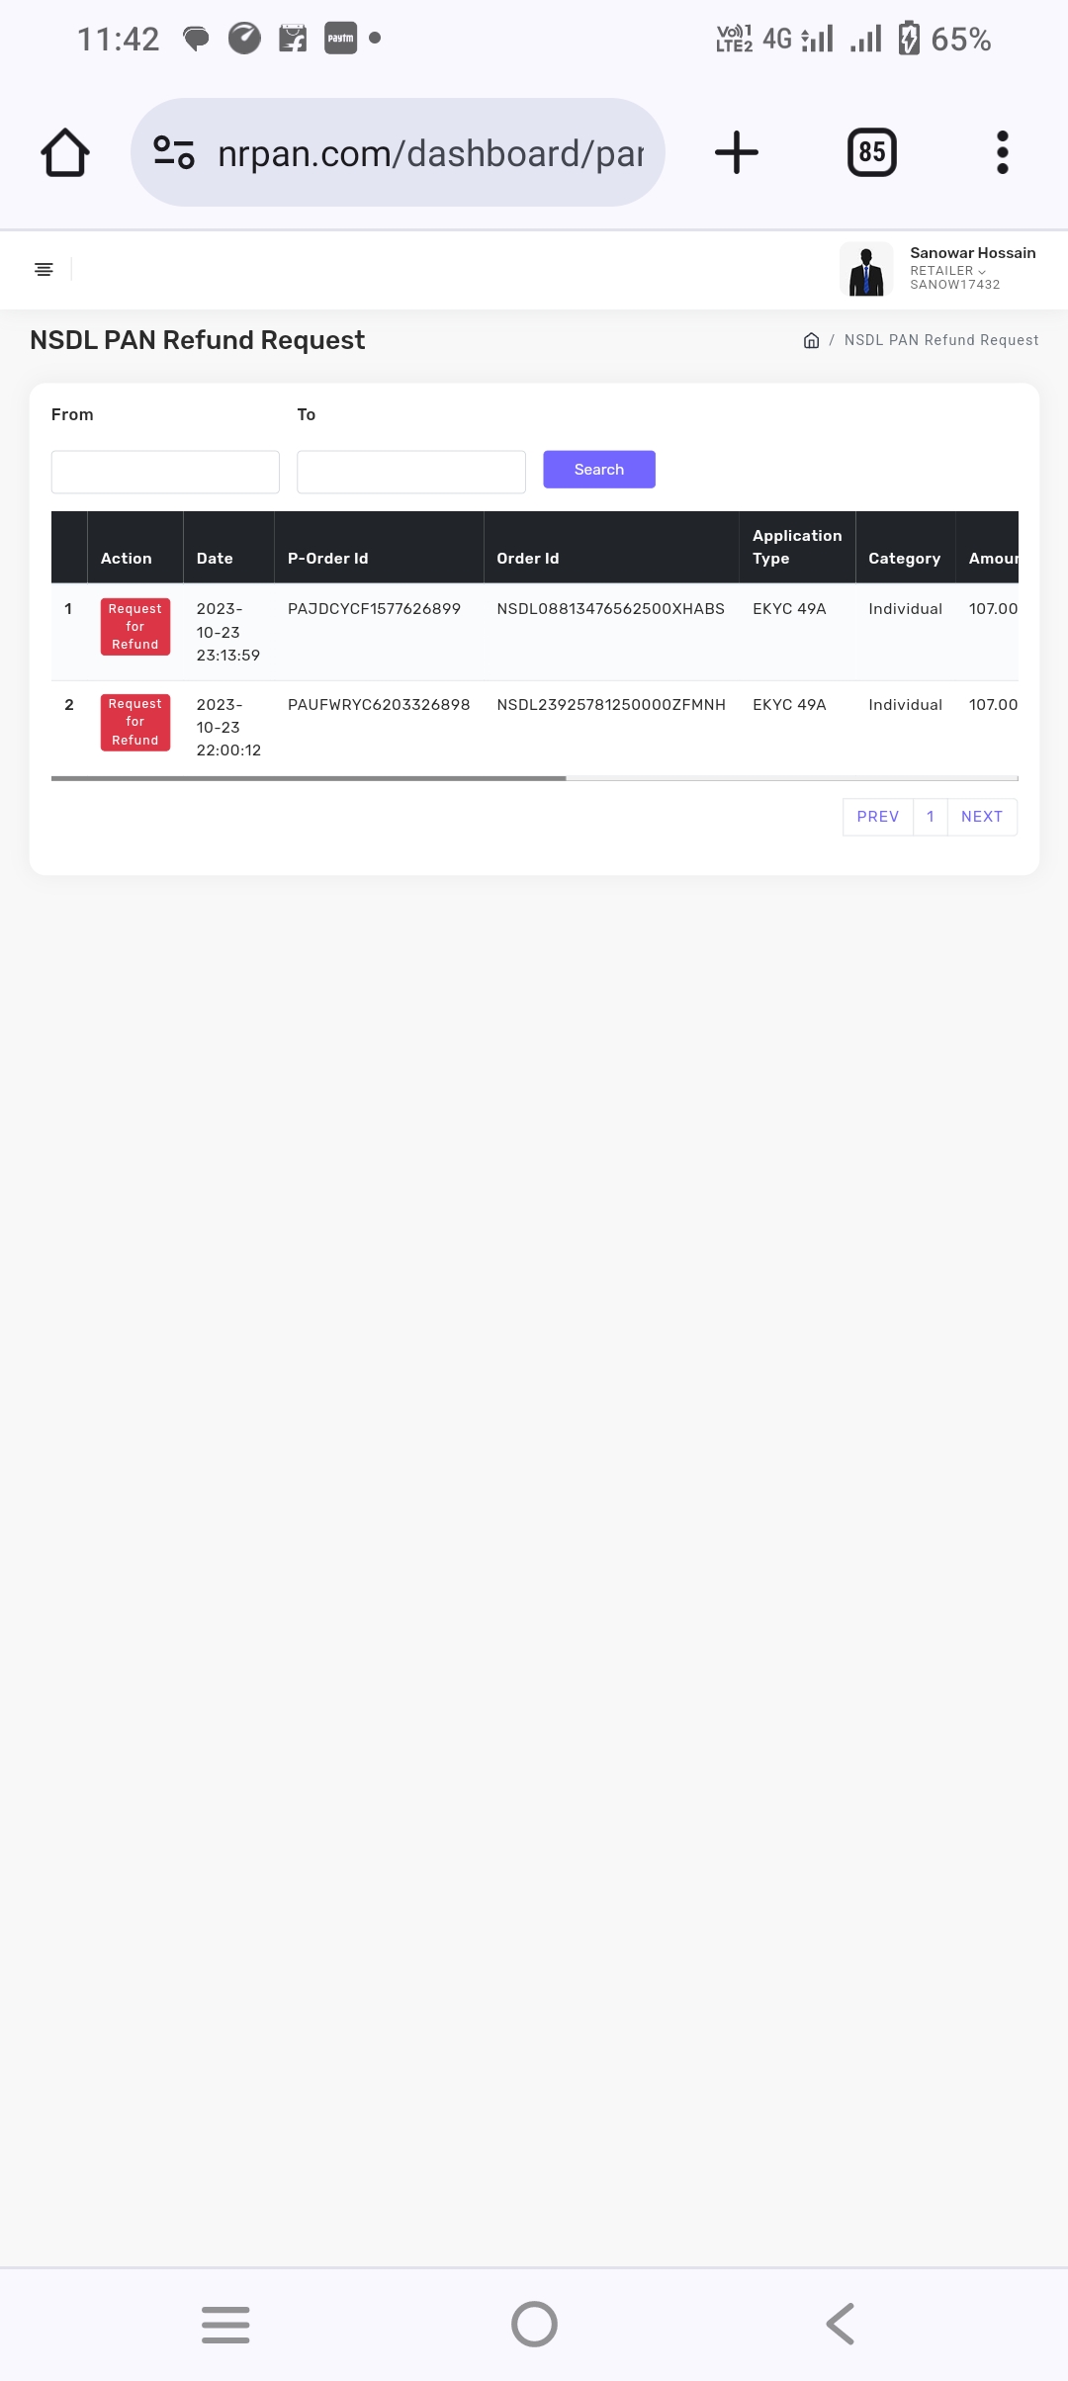Tap the user profile avatar
Screen dimensions: 1068x2381
point(866,269)
